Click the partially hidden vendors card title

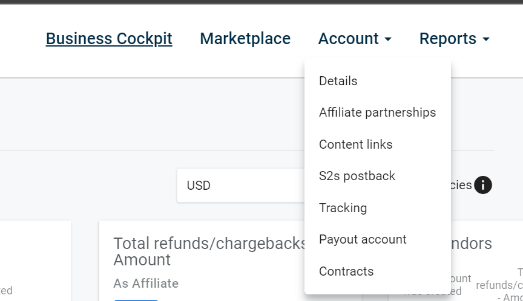(x=472, y=244)
